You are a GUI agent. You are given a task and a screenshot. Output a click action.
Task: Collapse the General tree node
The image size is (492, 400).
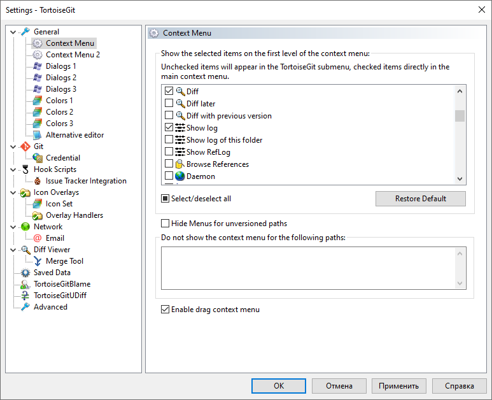point(13,32)
